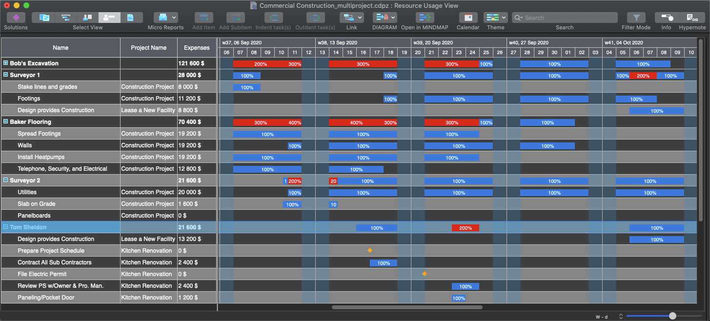Screen dimensions: 710x321
Task: Switch to the Gantt chart view icon
Action: coord(65,18)
